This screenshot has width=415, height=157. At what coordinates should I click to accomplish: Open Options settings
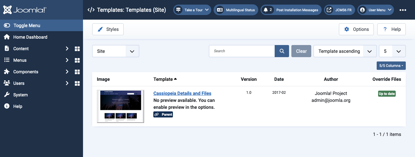pos(356,29)
